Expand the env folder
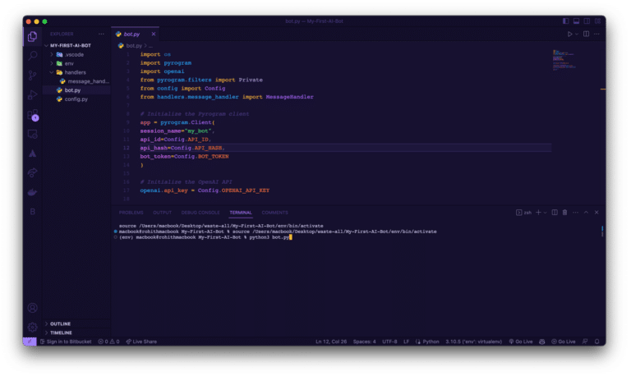Screen dimensions: 631x376 69,63
